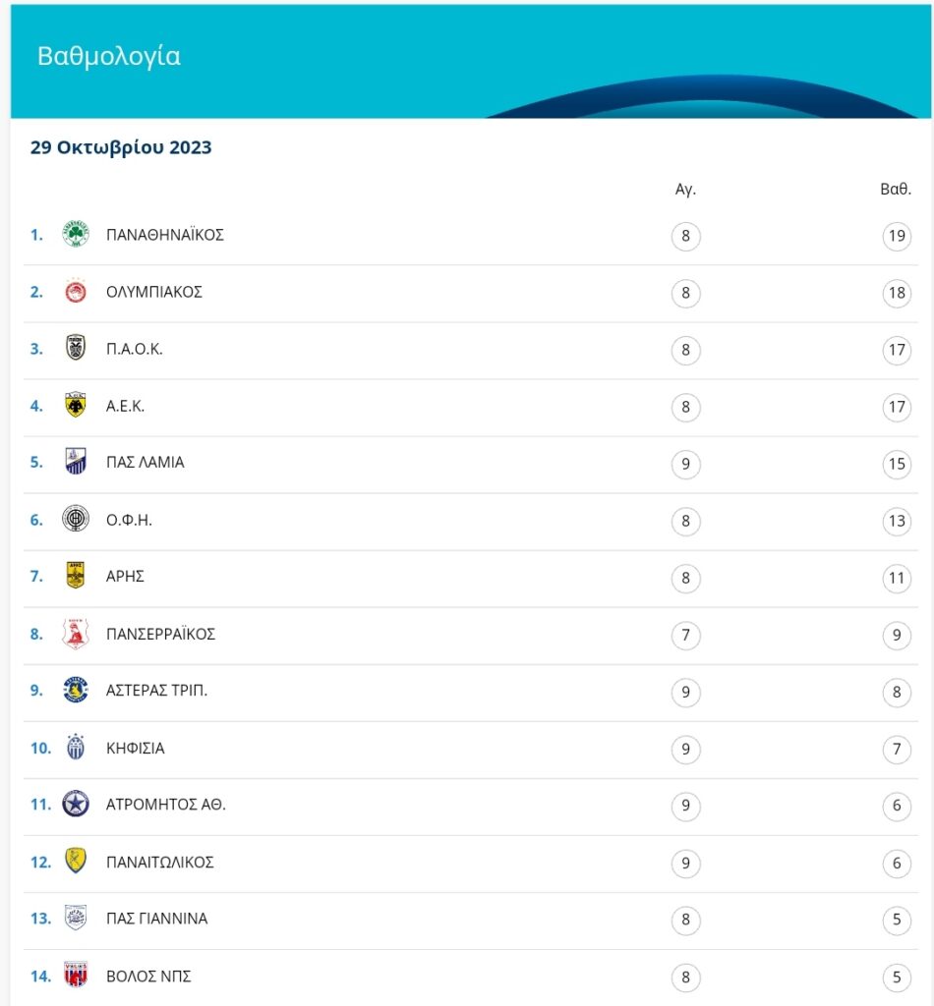Click the Βαθμολογία banner title
Viewport: 934px width, 1006px height.
point(109,56)
